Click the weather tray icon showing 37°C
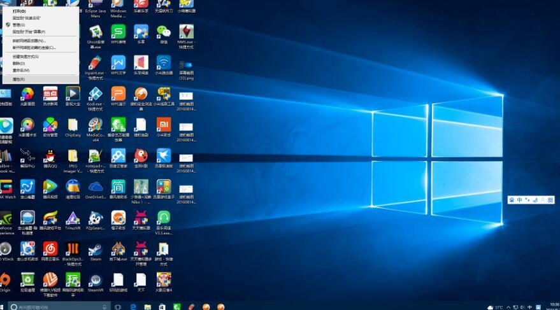Image resolution: width=560 pixels, height=310 pixels. click(x=495, y=307)
